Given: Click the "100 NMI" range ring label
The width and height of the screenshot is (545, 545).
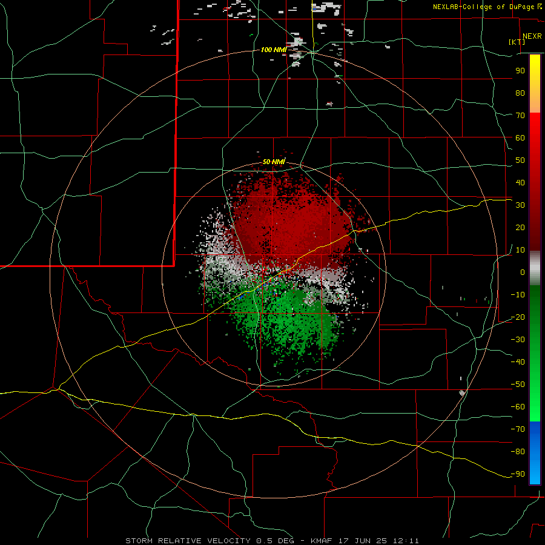Looking at the screenshot, I should point(274,50).
